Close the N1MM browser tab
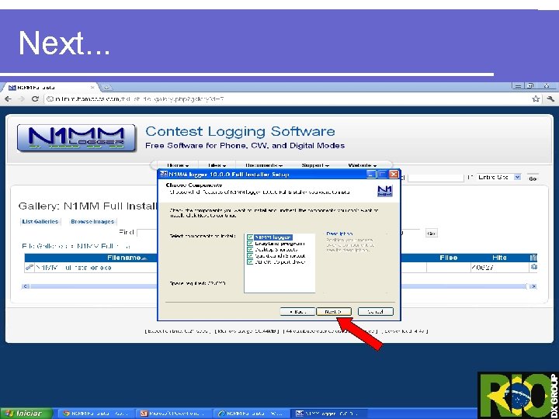Image resolution: width=559 pixels, height=419 pixels. (92, 87)
